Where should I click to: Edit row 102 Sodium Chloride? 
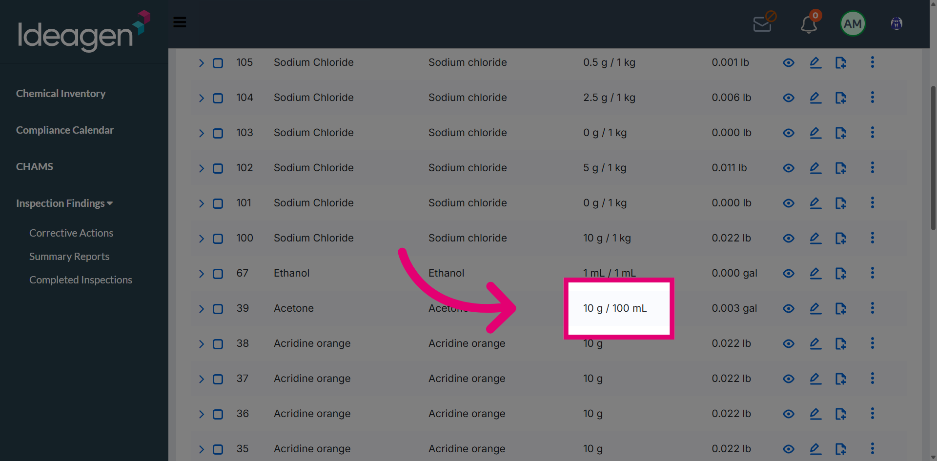point(815,168)
